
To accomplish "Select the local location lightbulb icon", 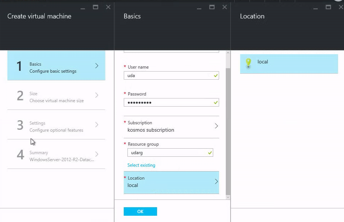I will coord(248,63).
